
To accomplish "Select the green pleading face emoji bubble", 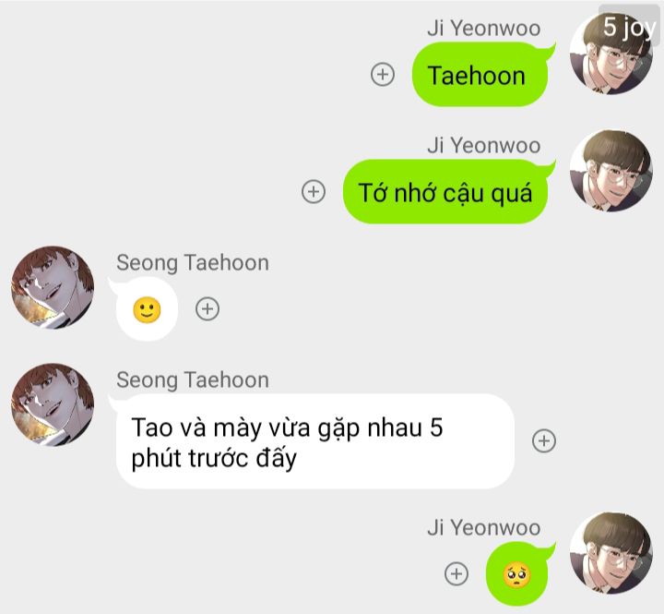I will (x=517, y=574).
